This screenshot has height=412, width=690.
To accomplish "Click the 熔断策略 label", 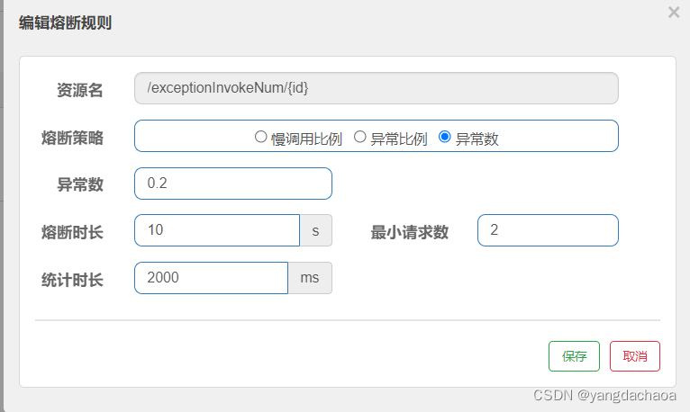I will click(72, 138).
